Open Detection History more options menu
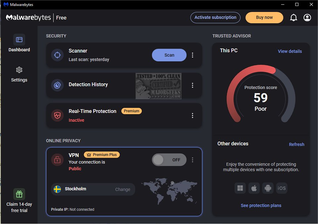 click(192, 85)
